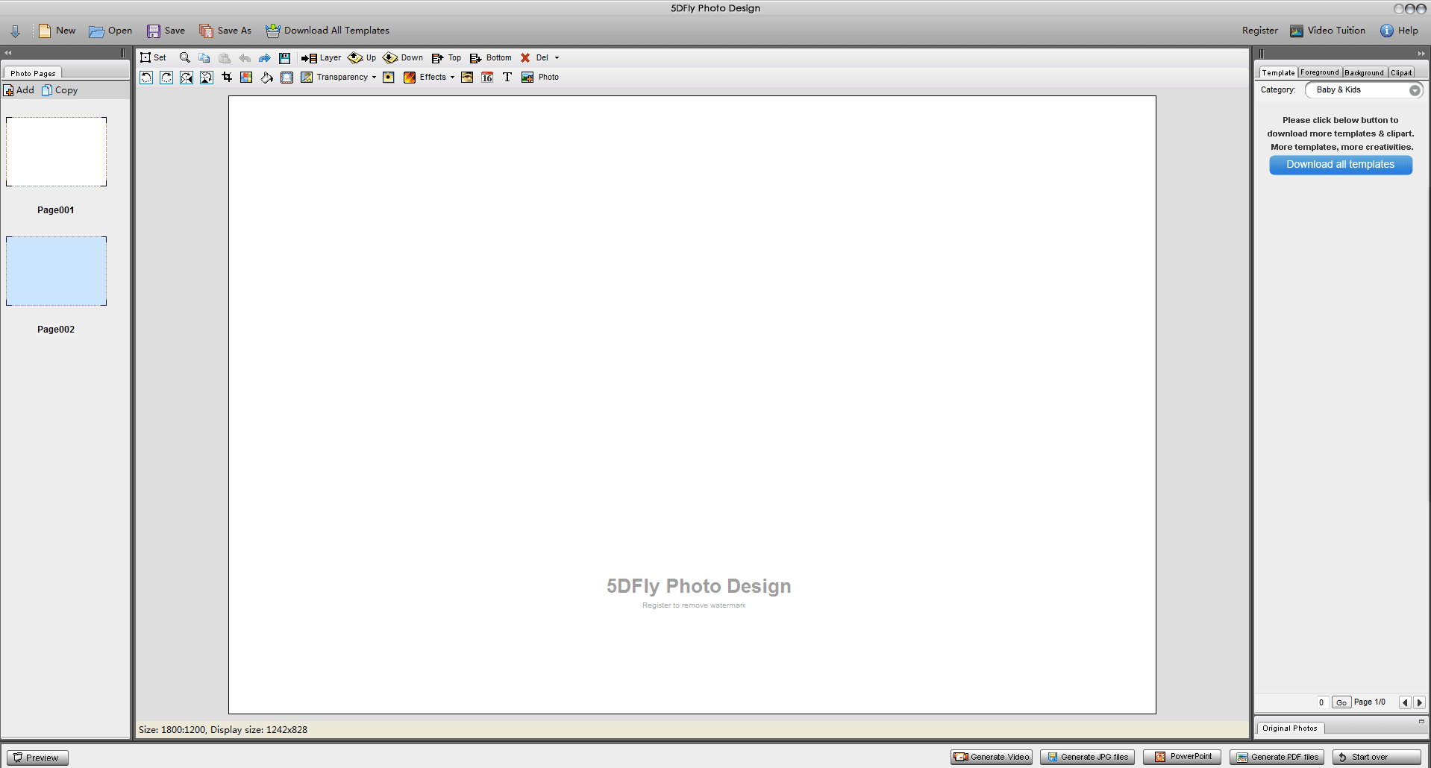Click the Undo arrow icon

pos(245,57)
